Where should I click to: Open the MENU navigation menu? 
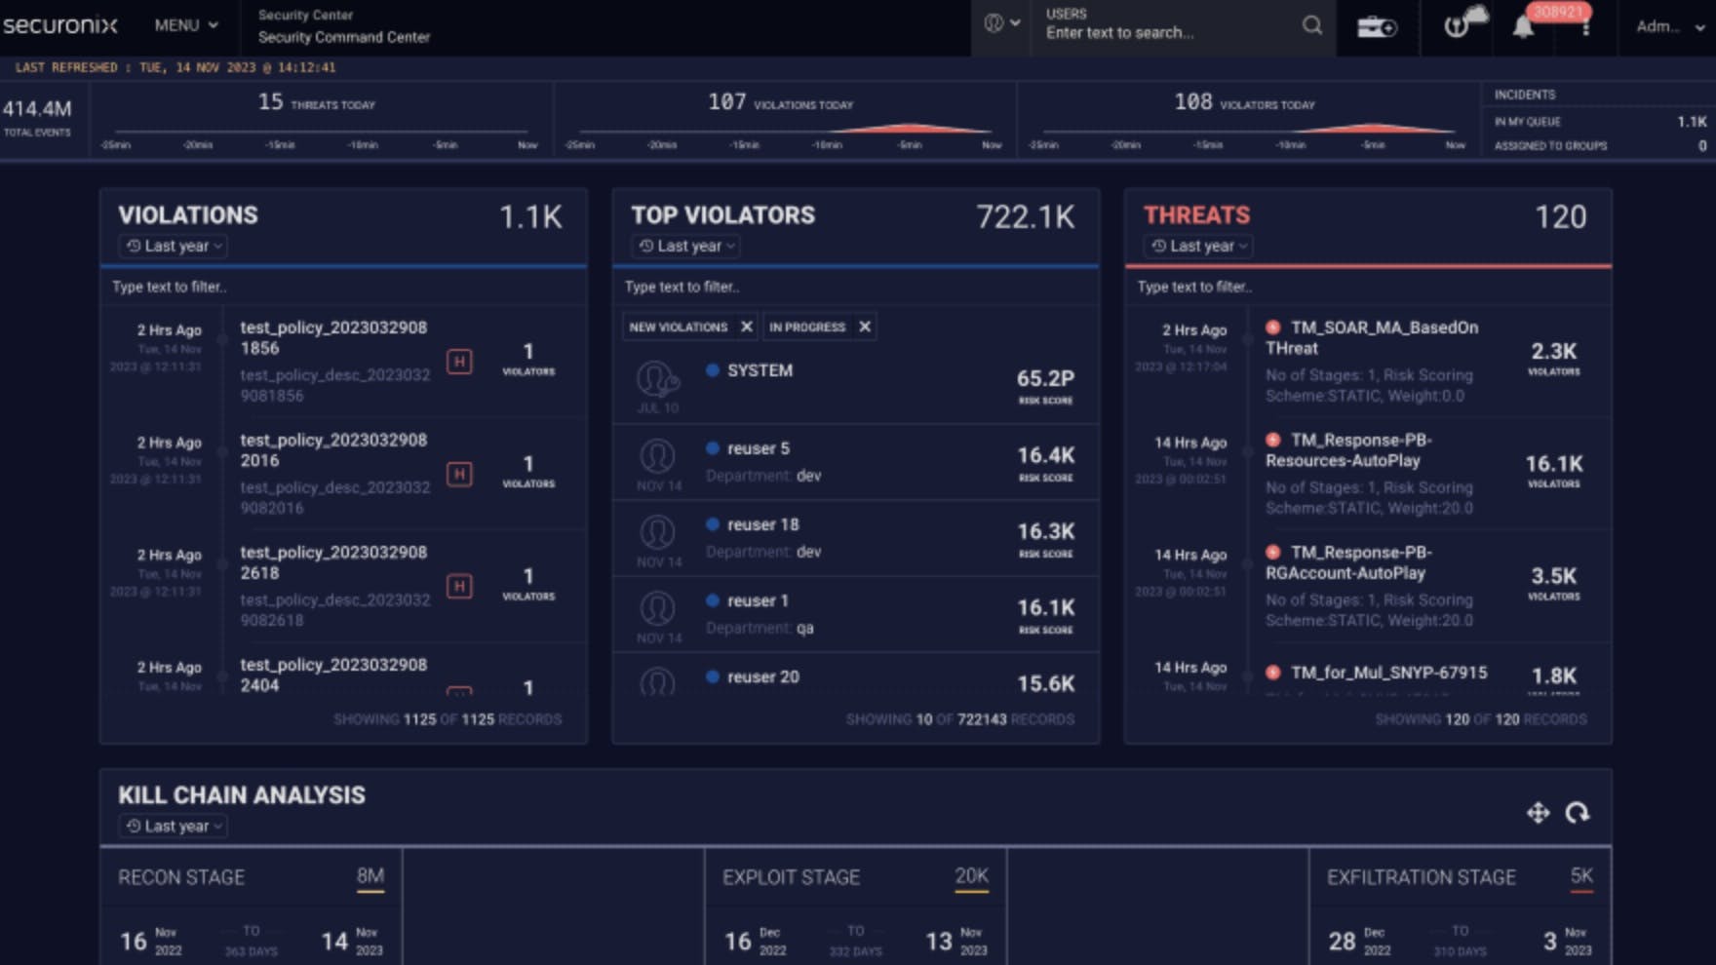[183, 26]
